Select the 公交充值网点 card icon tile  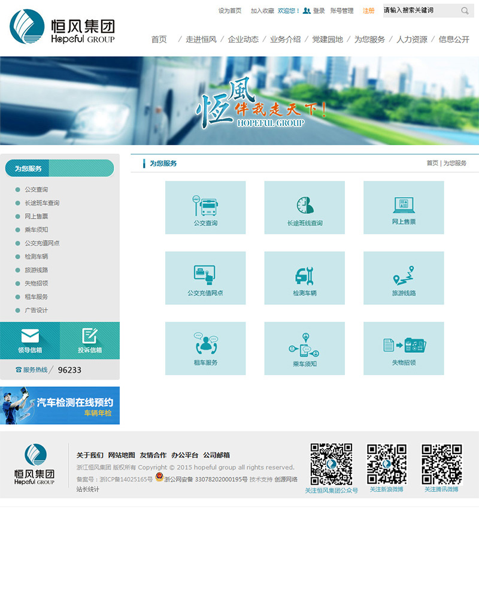[205, 277]
